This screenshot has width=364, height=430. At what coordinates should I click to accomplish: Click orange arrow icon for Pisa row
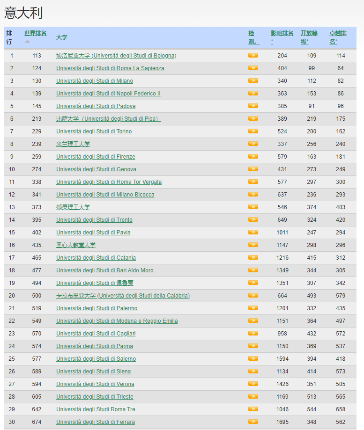coord(253,118)
